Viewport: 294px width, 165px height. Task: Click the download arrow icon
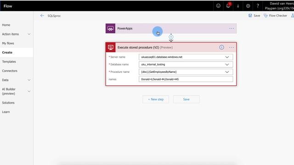click(238, 6)
